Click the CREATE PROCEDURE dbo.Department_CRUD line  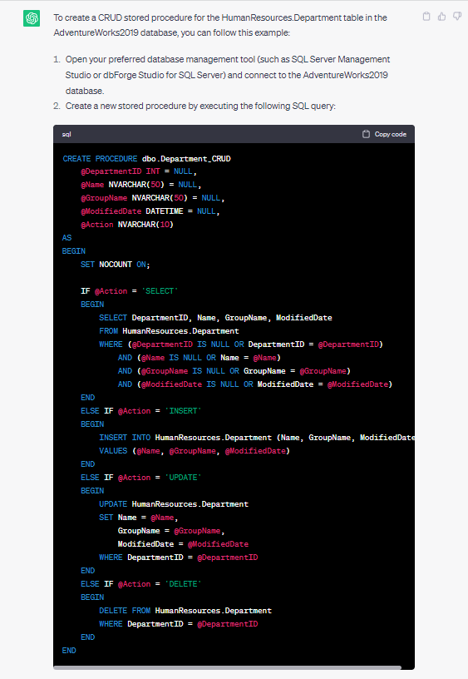point(146,158)
